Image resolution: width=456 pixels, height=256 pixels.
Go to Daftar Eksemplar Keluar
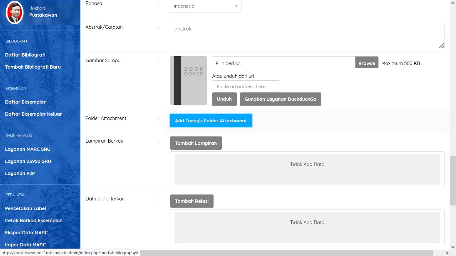click(x=33, y=114)
